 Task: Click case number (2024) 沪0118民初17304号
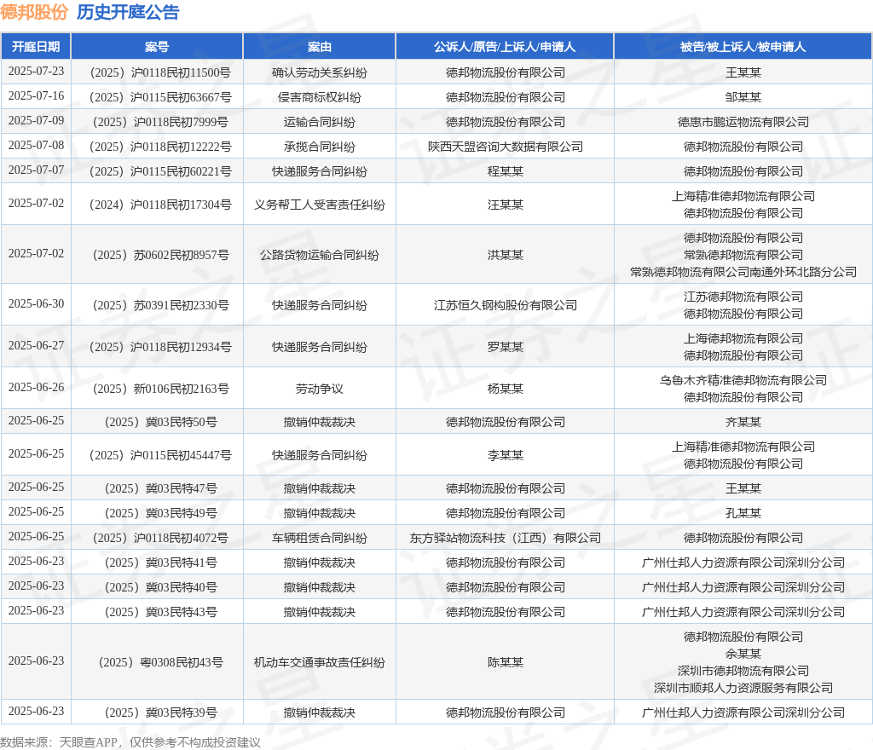point(160,205)
